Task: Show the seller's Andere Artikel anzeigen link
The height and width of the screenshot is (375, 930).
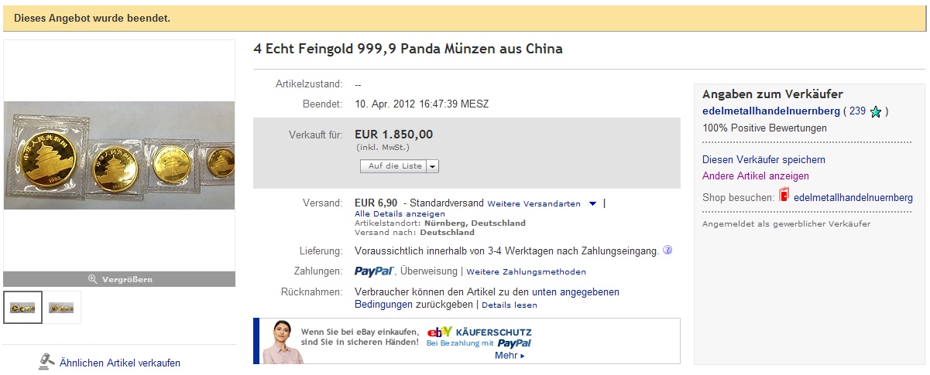Action: [756, 176]
